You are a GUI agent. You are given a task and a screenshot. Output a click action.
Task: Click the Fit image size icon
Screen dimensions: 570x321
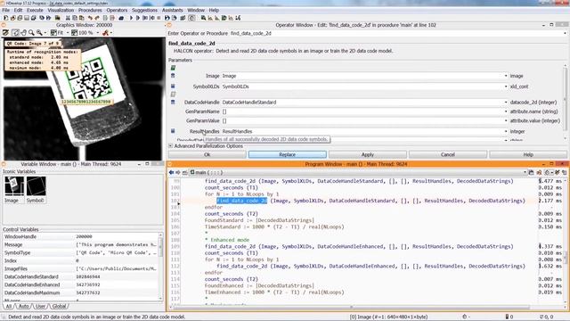pyautogui.click(x=53, y=33)
